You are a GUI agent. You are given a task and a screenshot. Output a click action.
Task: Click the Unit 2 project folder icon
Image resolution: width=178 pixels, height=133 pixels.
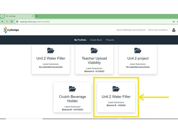[138, 50]
